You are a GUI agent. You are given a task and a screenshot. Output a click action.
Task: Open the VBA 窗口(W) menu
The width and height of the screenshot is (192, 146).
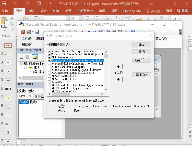[161, 39]
